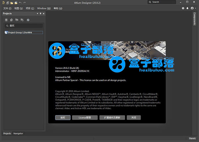This screenshot has height=142, width=199.
Task: Minimize the Altium Designer window
Action: tap(180, 2)
